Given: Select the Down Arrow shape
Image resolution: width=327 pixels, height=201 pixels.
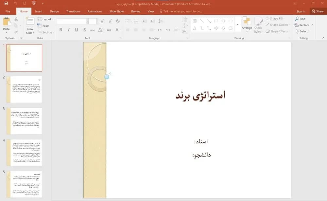Looking at the screenshot, I should pyautogui.click(x=223, y=28).
